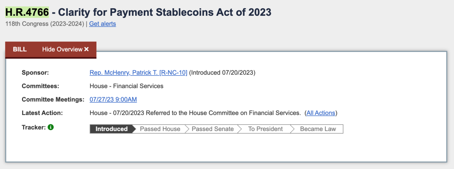Click the X icon beside Hide Overview
This screenshot has height=169, width=454.
coord(86,49)
